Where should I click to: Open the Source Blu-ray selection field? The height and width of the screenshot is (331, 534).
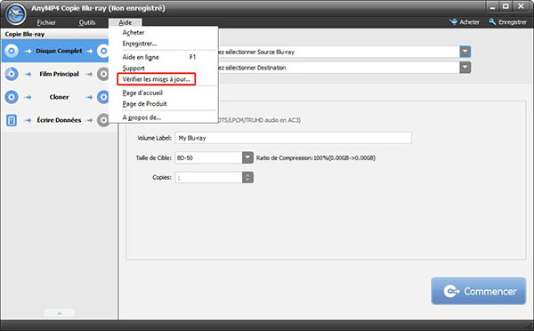[x=338, y=52]
